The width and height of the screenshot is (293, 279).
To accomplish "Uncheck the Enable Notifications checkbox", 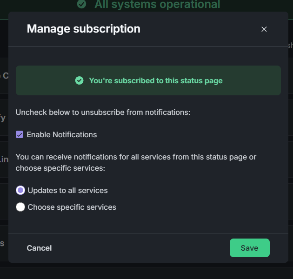I will coord(20,135).
